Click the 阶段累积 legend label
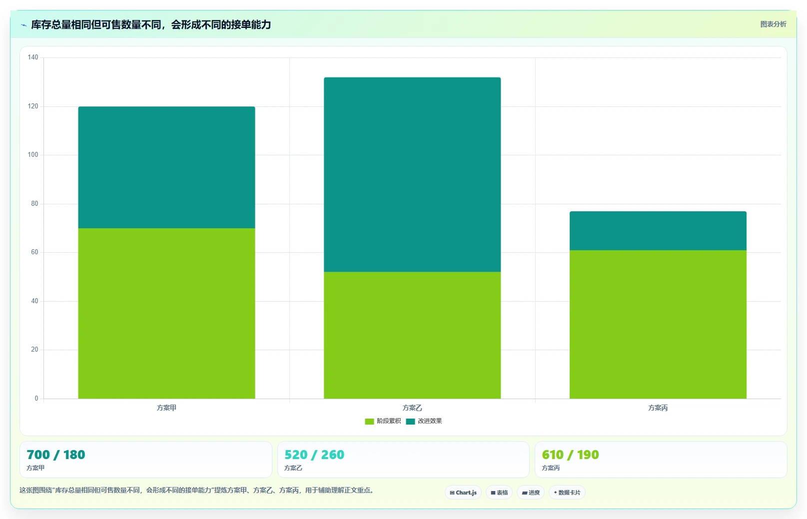Viewport: 807px width, 519px height. (389, 421)
